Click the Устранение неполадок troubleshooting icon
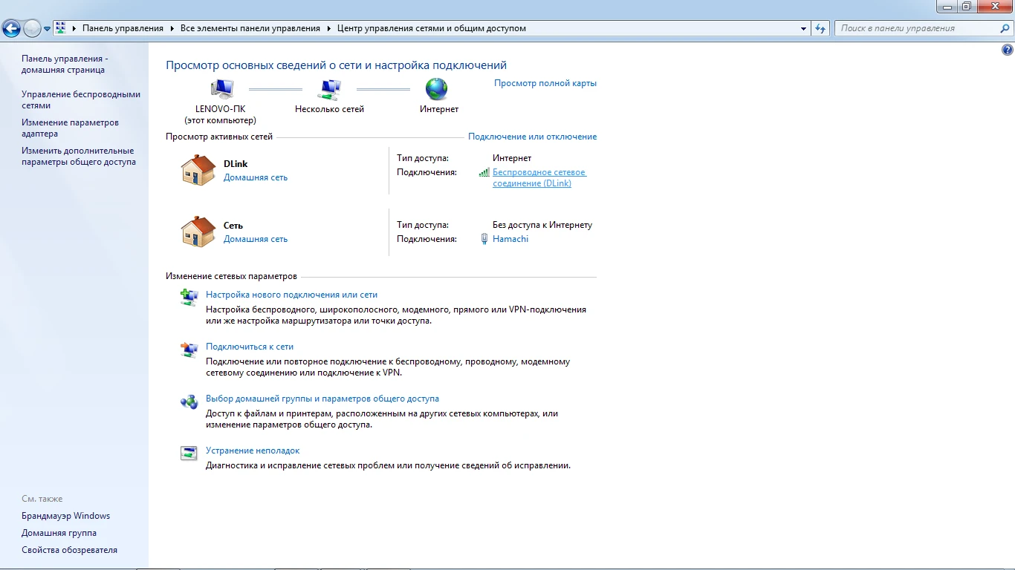The width and height of the screenshot is (1015, 570). tap(188, 453)
